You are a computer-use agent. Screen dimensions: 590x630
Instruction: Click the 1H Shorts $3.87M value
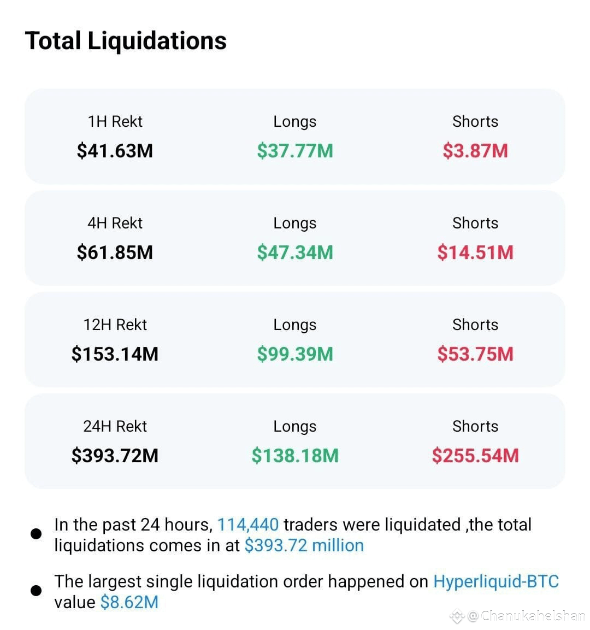(475, 151)
